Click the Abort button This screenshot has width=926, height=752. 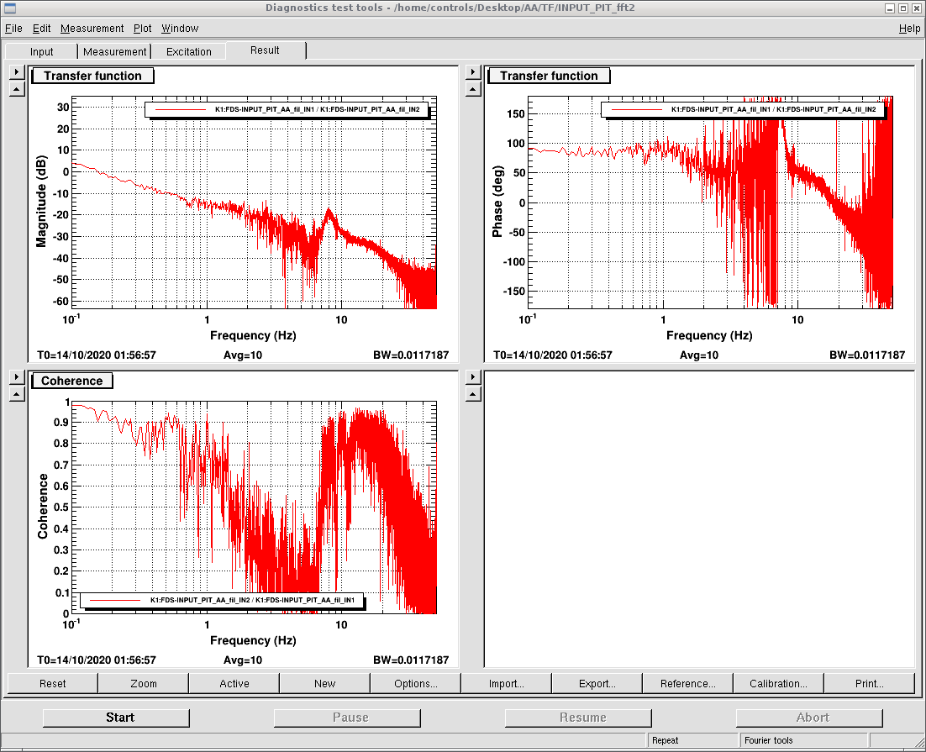(810, 718)
